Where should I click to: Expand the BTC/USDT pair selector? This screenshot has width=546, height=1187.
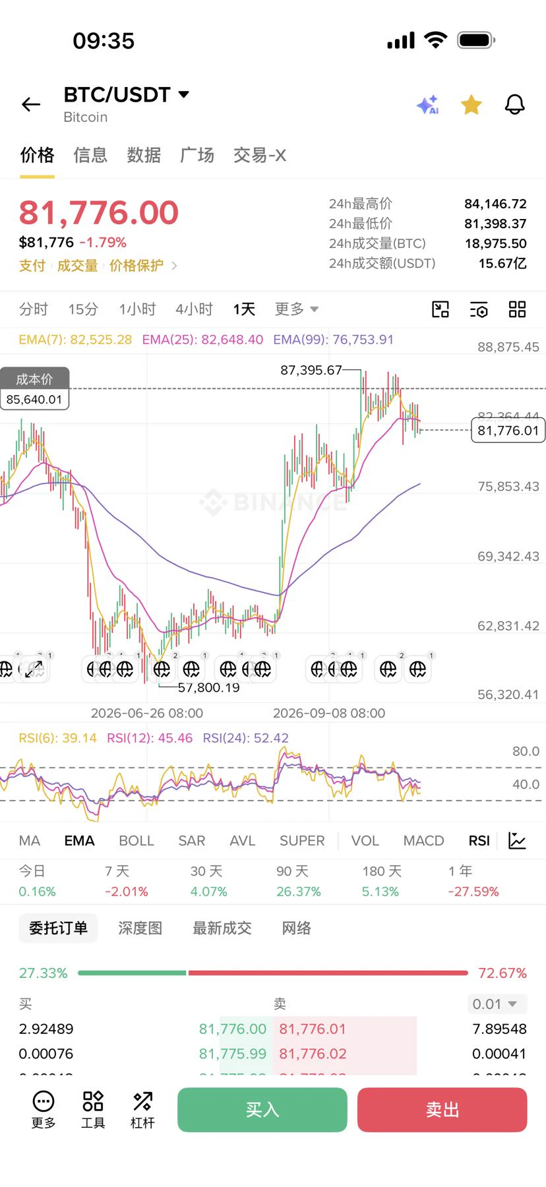127,95
